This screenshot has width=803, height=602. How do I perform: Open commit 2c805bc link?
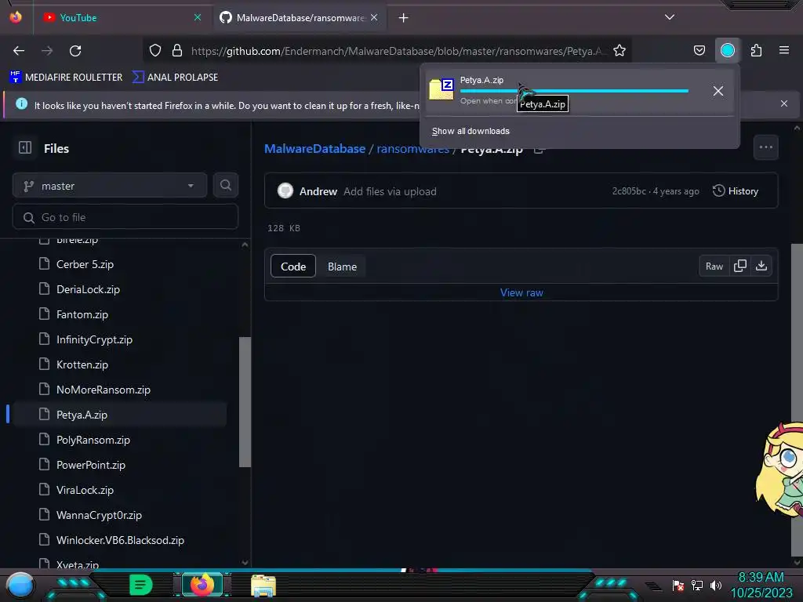[x=628, y=191]
